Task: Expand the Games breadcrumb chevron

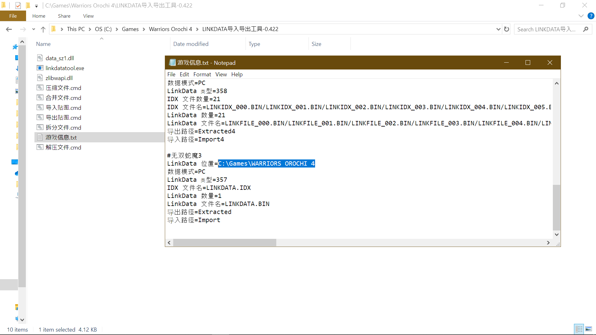Action: click(144, 29)
